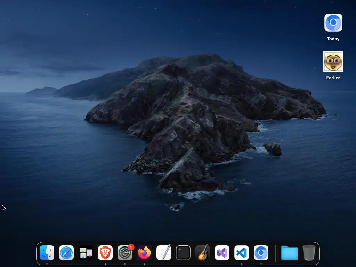This screenshot has width=356, height=267.
Task: Open TextEdit from the dock
Action: click(x=164, y=252)
